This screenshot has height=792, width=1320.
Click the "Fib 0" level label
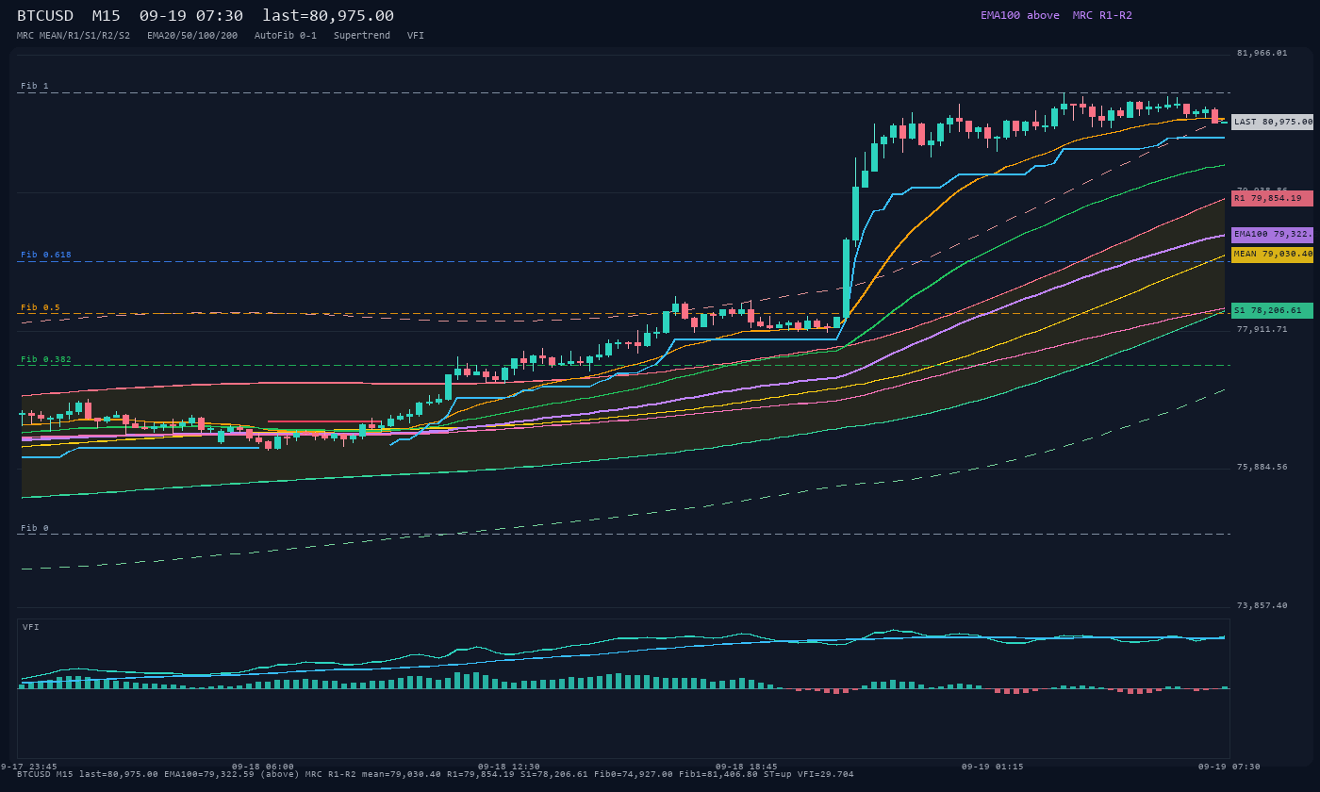tap(35, 528)
